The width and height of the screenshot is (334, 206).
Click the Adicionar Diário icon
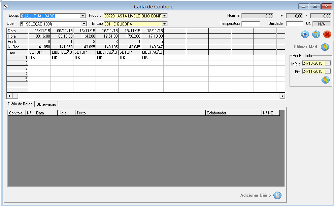coord(277,195)
